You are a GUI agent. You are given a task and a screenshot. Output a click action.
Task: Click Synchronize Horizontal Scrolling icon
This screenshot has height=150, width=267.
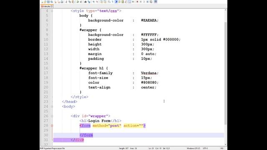coord(104,2)
